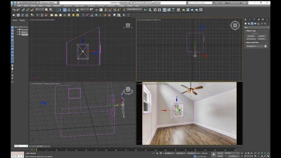Click the object color swatch
Image resolution: width=281 pixels, height=158 pixels.
click(265, 46)
